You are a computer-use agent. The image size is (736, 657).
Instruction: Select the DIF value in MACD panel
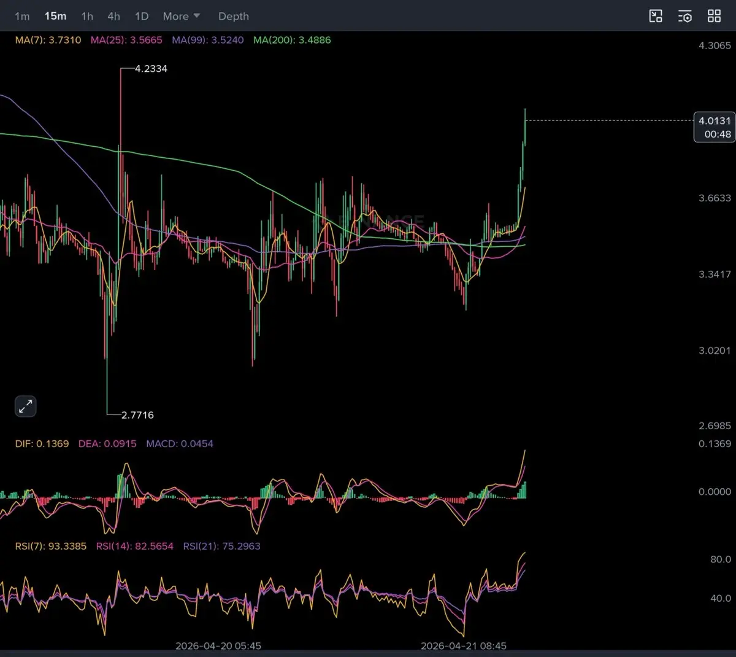tap(42, 443)
